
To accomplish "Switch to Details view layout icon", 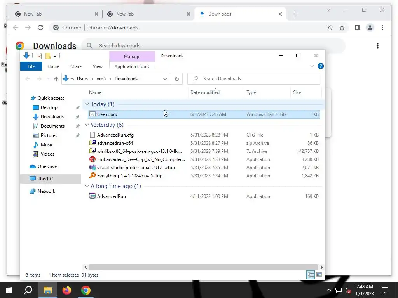I will tap(311, 275).
